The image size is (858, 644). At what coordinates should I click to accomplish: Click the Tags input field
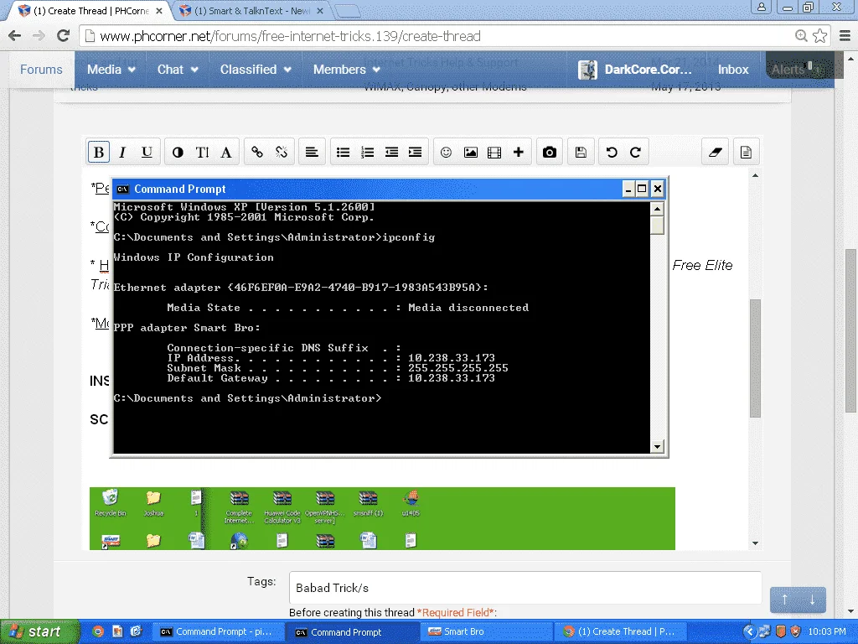pyautogui.click(x=525, y=588)
